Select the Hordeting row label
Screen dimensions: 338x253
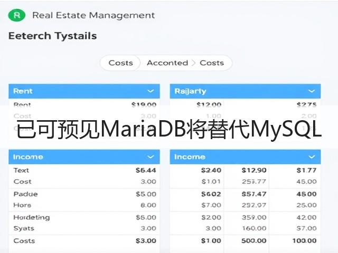pos(32,217)
